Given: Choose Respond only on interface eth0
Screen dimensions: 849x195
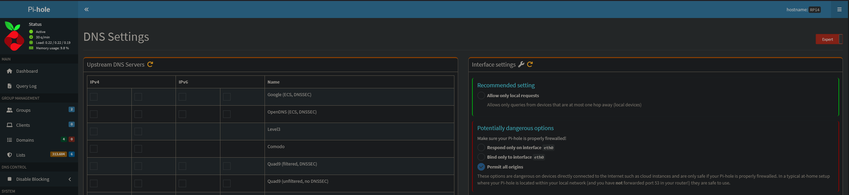Looking at the screenshot, I should click(x=481, y=147).
